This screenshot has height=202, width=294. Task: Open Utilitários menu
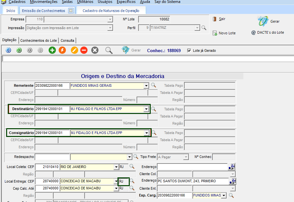click(85, 2)
